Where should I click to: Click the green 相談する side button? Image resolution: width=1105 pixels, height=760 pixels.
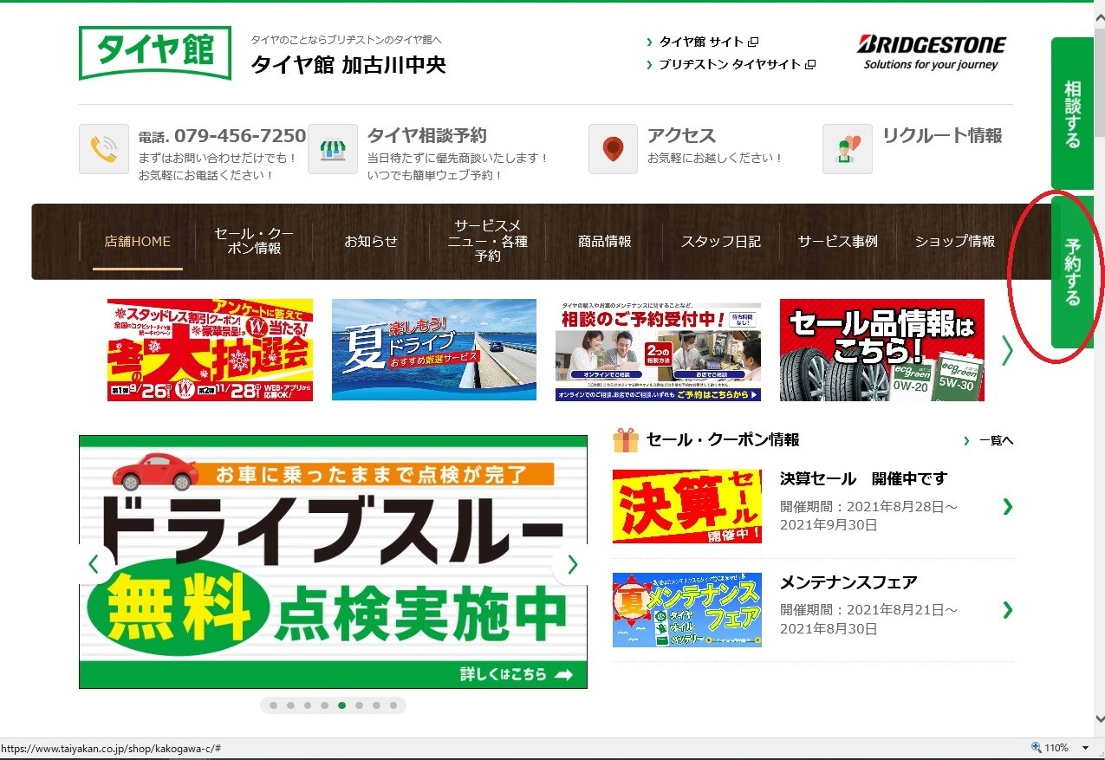[1072, 114]
